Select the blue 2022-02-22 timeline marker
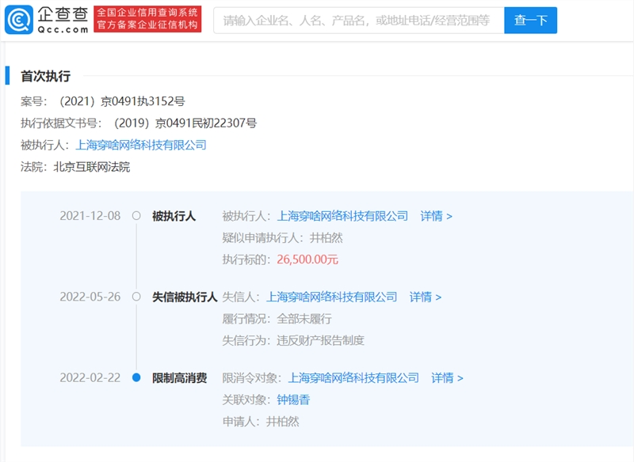The width and height of the screenshot is (634, 462). point(136,377)
